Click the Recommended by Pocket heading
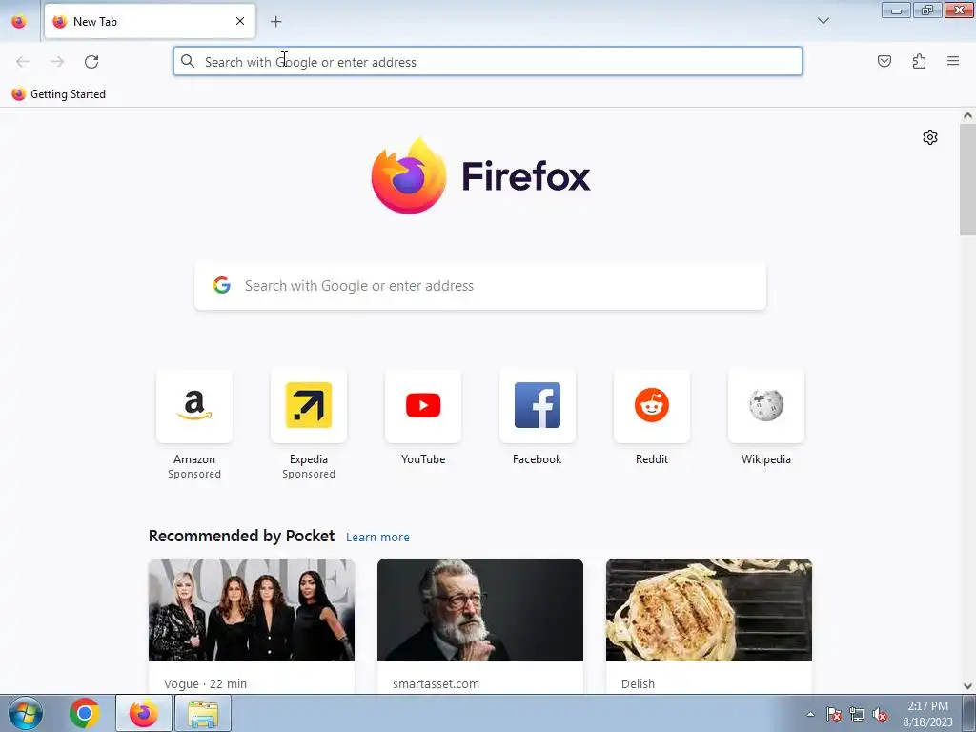This screenshot has width=976, height=732. 241,536
